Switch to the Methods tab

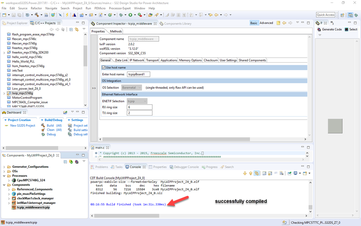[116, 32]
